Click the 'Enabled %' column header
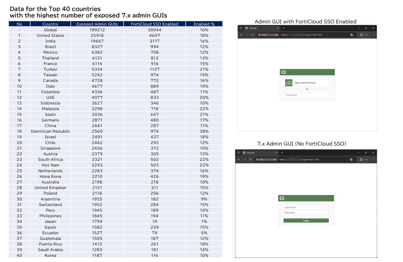403x262 pixels. pos(204,24)
